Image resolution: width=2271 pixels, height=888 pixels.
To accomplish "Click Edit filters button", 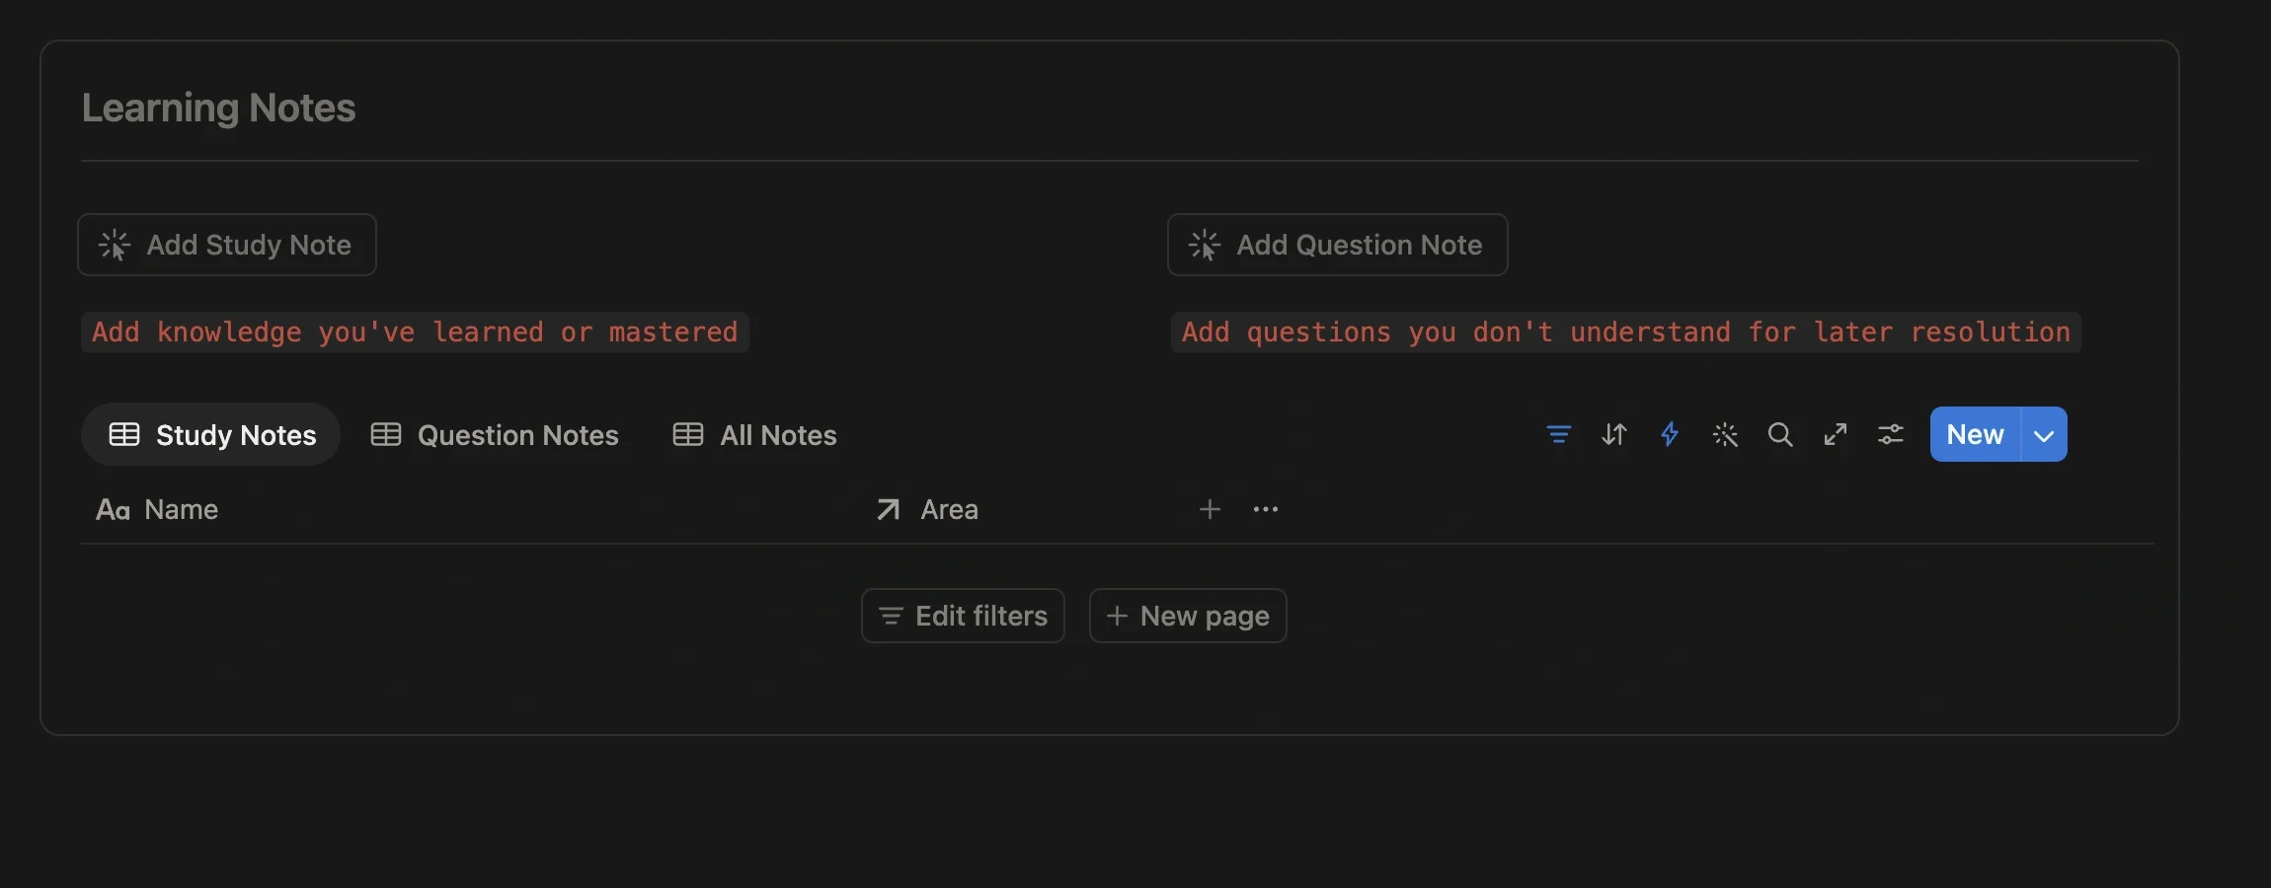I will coord(963,616).
